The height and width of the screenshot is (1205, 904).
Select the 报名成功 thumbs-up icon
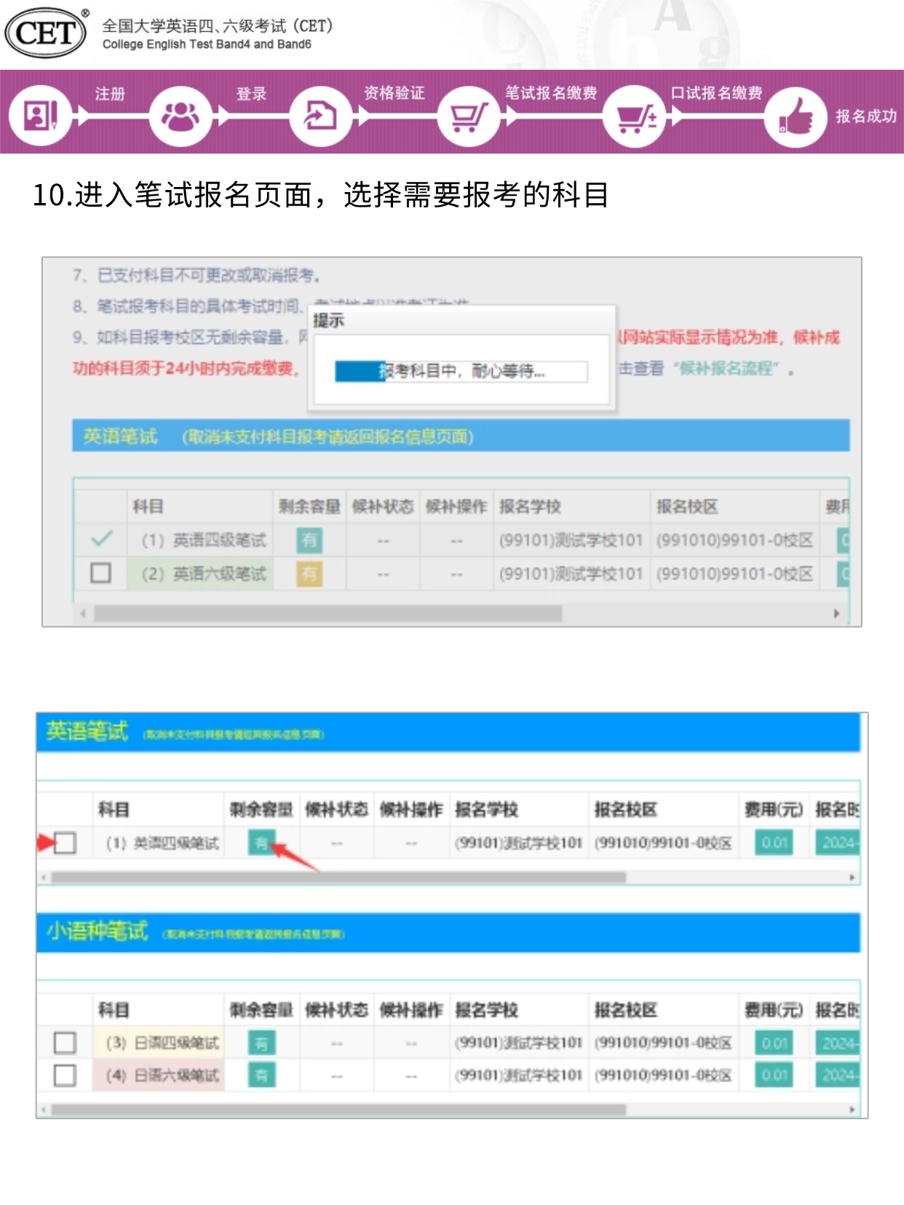(796, 116)
